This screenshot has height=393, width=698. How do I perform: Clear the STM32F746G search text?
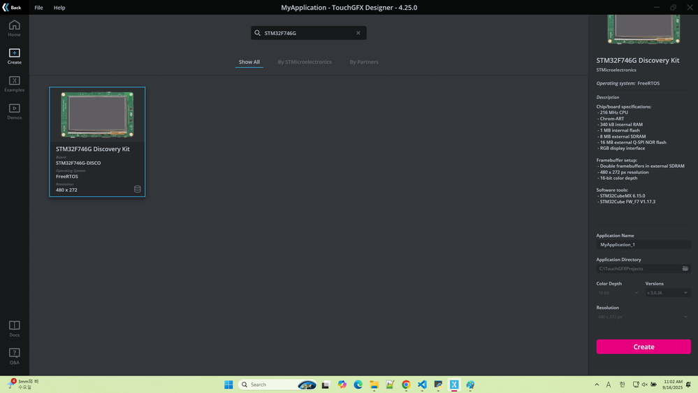click(x=358, y=33)
